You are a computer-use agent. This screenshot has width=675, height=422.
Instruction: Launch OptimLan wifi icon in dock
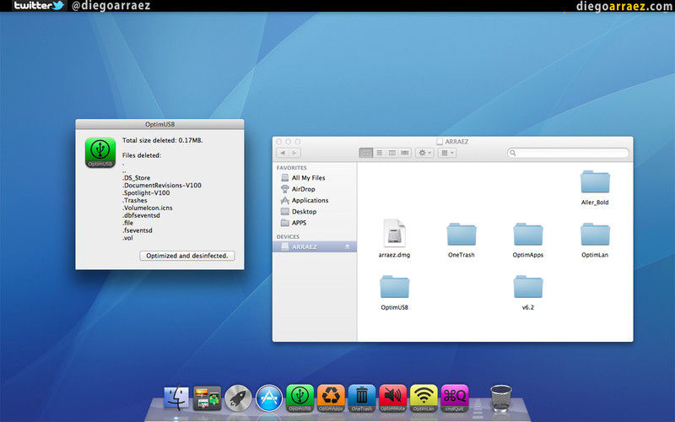tap(424, 398)
